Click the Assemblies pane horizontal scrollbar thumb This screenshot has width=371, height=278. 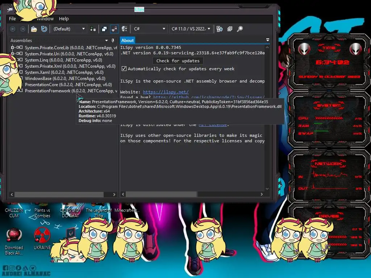[59, 194]
